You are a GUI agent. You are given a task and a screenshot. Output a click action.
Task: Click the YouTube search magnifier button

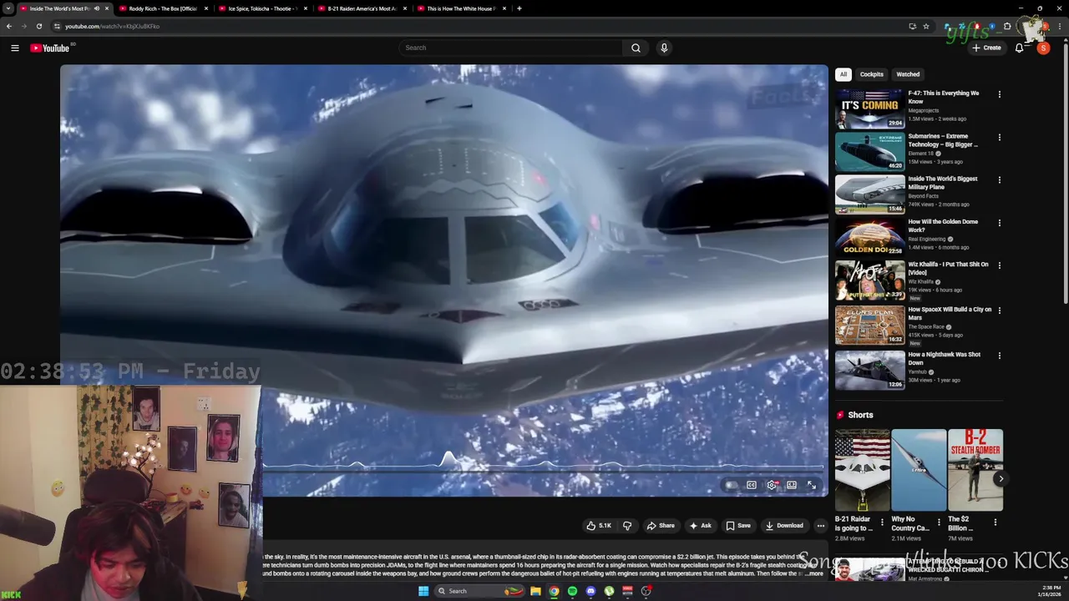tap(636, 48)
